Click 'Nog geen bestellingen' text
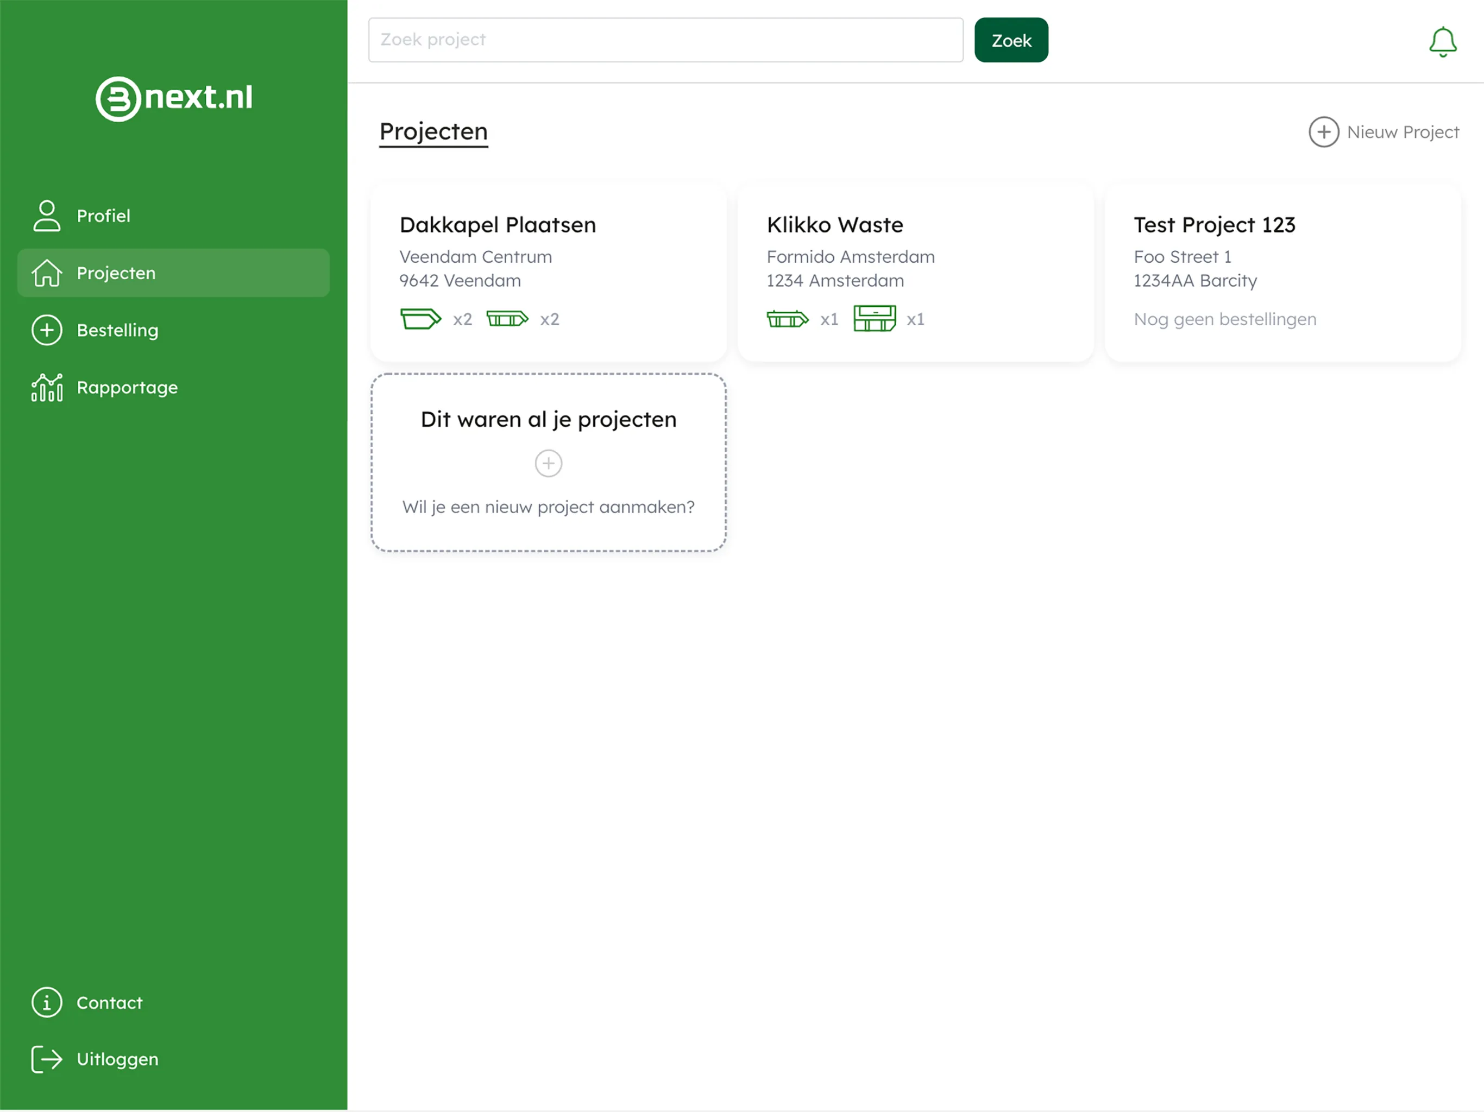The height and width of the screenshot is (1112, 1484). 1225,319
